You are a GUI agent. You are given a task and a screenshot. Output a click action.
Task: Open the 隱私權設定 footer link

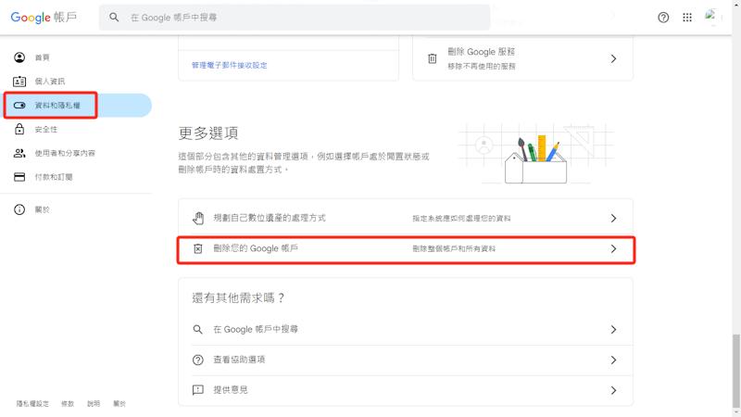[32, 404]
